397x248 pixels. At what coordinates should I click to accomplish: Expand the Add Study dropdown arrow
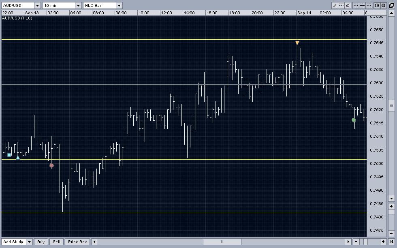pyautogui.click(x=29, y=242)
